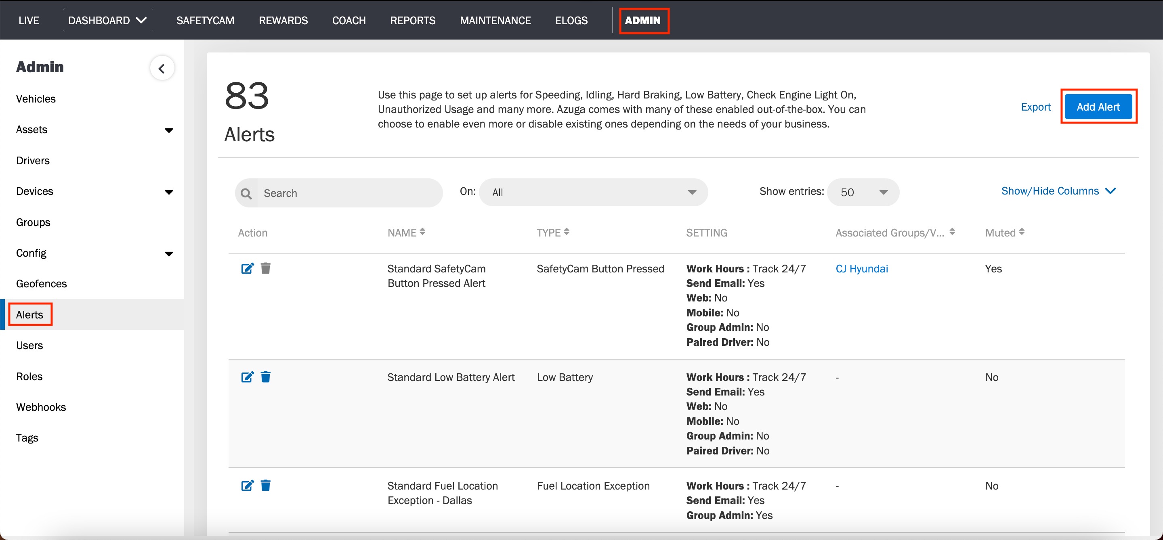Open Geofences in the Admin sidebar
The width and height of the screenshot is (1163, 540).
[41, 284]
